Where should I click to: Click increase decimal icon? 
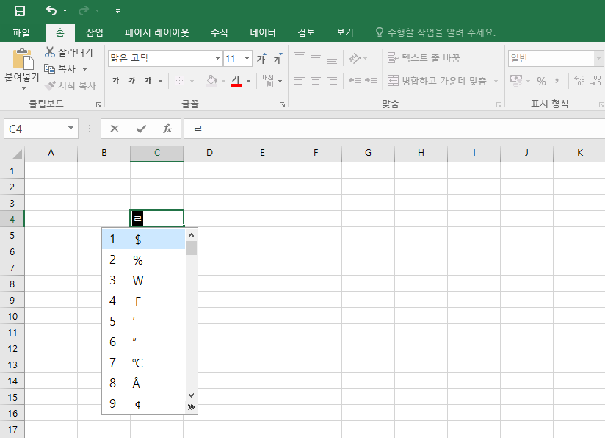(579, 81)
